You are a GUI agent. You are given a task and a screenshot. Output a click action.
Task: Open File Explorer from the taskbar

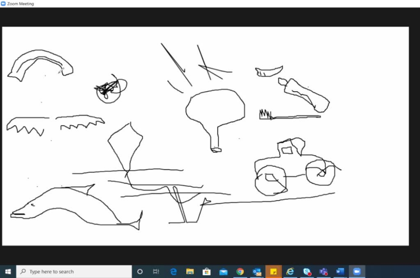190,271
